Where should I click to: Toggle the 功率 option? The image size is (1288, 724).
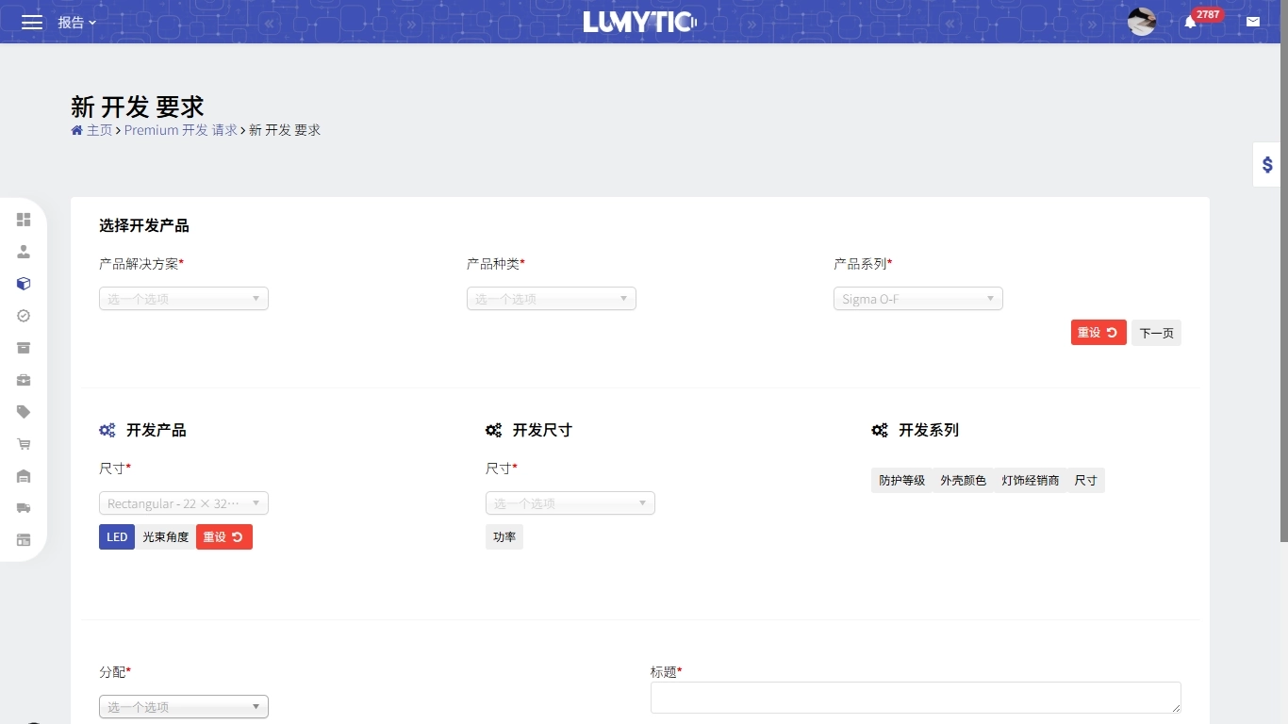(x=504, y=537)
